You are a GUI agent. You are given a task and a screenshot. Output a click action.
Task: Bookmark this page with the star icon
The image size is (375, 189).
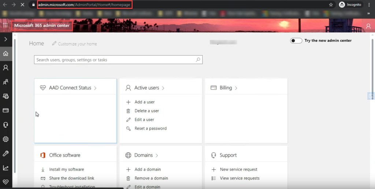[331, 4]
